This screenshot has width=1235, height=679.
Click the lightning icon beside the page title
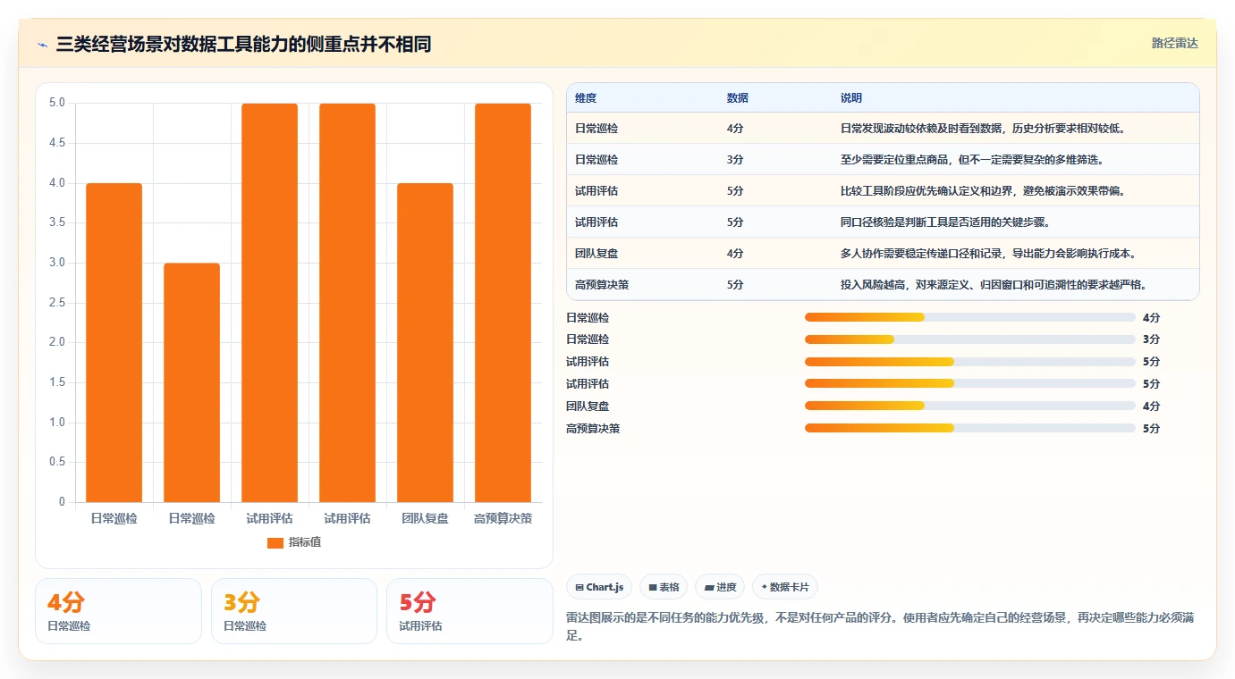(x=43, y=45)
